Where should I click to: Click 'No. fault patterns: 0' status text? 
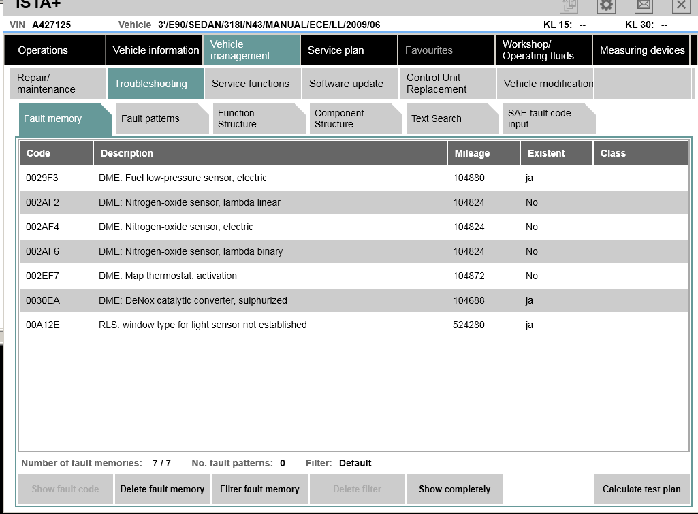click(x=238, y=463)
